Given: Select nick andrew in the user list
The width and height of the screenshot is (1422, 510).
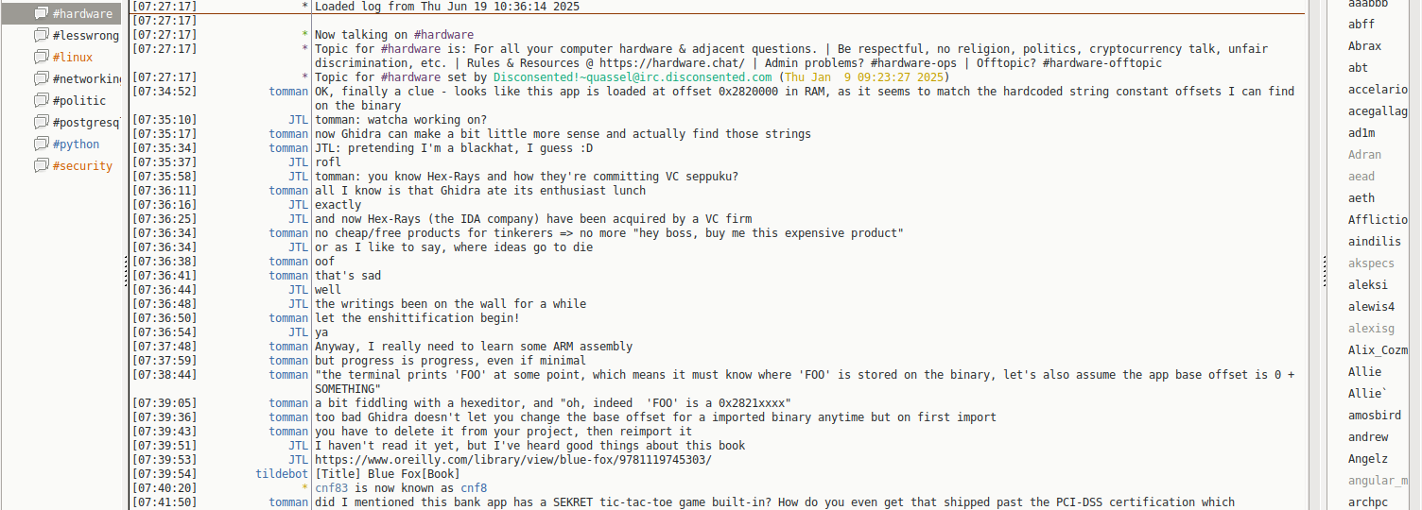Looking at the screenshot, I should [1368, 437].
